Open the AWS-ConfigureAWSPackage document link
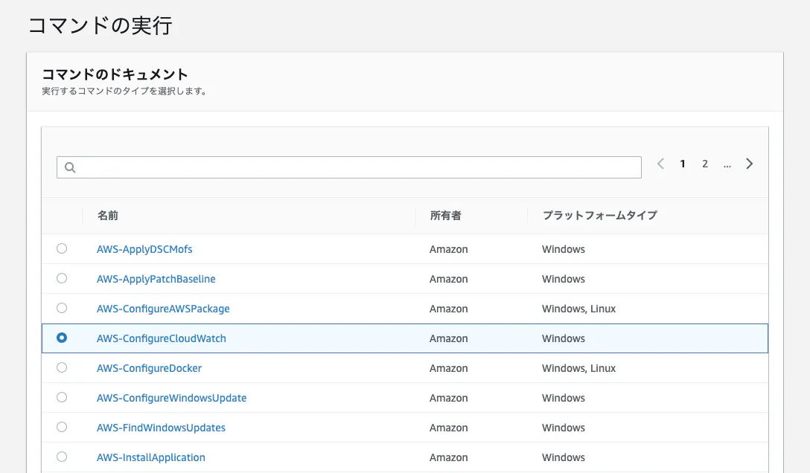 163,308
